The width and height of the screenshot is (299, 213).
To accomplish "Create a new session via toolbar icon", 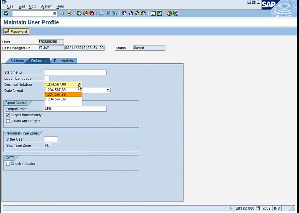I will coord(153,13).
